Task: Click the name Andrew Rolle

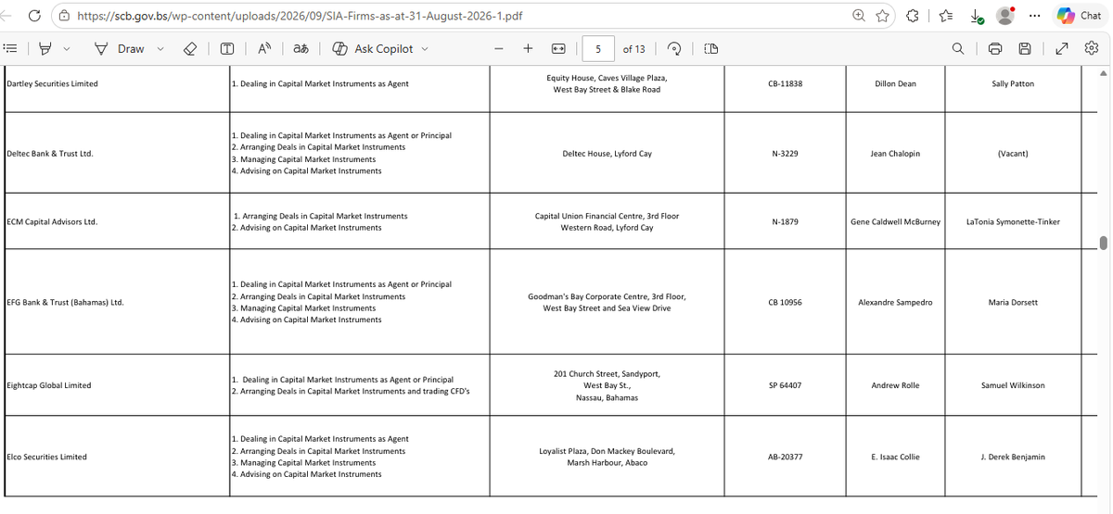Action: (x=895, y=385)
